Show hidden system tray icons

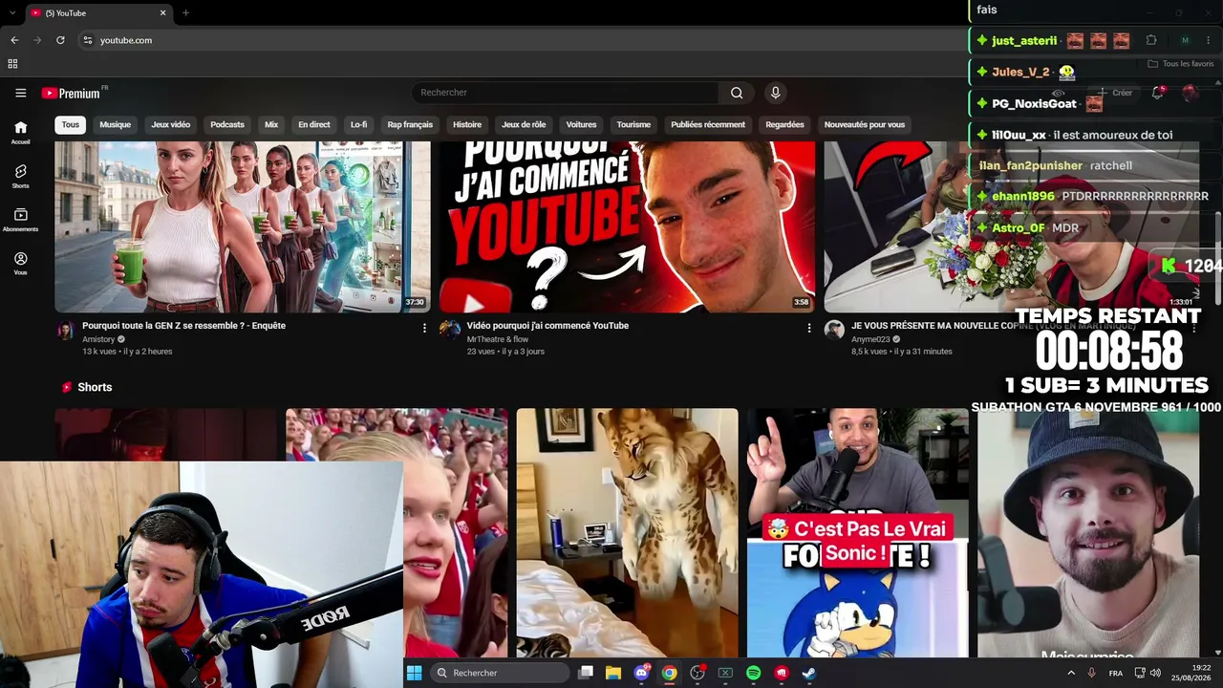click(1070, 673)
